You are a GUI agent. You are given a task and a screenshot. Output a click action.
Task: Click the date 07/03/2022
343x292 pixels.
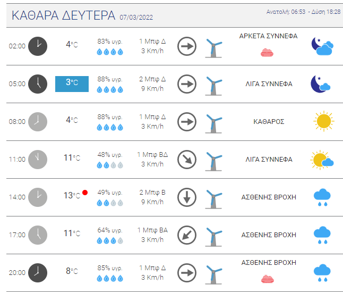136,18
